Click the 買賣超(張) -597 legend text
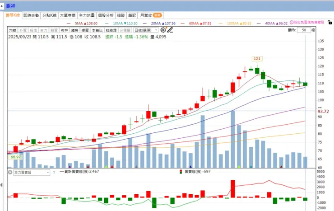The height and width of the screenshot is (211, 334). [197, 172]
